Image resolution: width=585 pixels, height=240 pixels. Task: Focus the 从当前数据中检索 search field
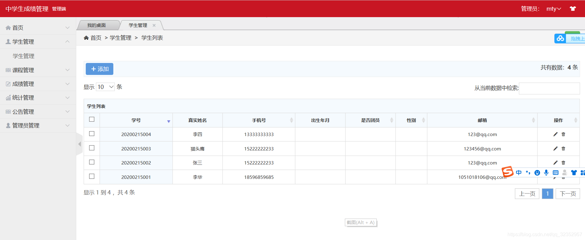click(x=549, y=88)
